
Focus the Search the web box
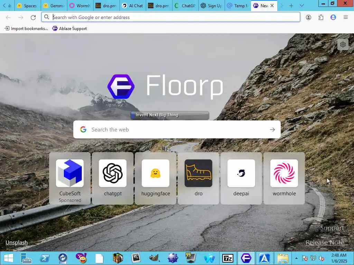point(177,130)
